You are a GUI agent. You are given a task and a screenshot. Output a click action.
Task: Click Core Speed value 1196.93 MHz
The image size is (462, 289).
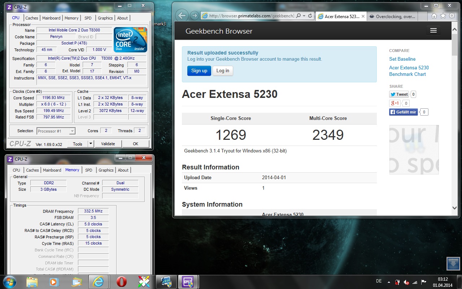tap(54, 98)
